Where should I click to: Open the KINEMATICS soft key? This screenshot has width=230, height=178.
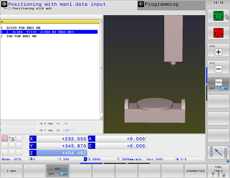point(195,171)
